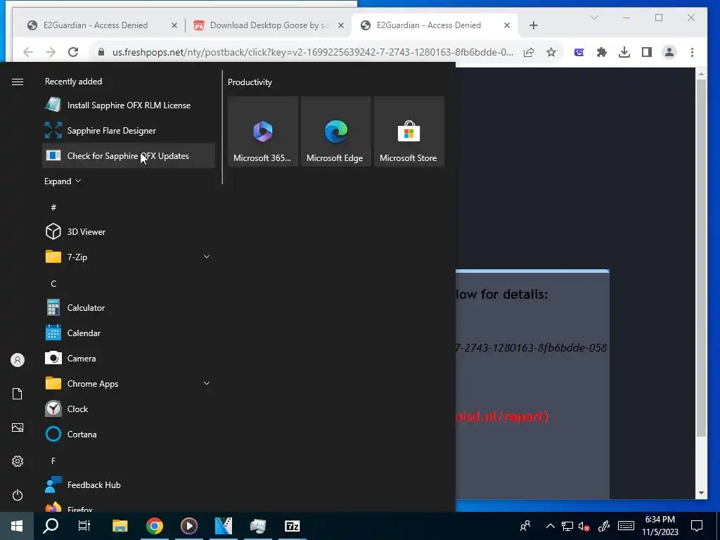Open Install Sapphire OFX RLM License
The image size is (720, 540).
click(x=129, y=105)
